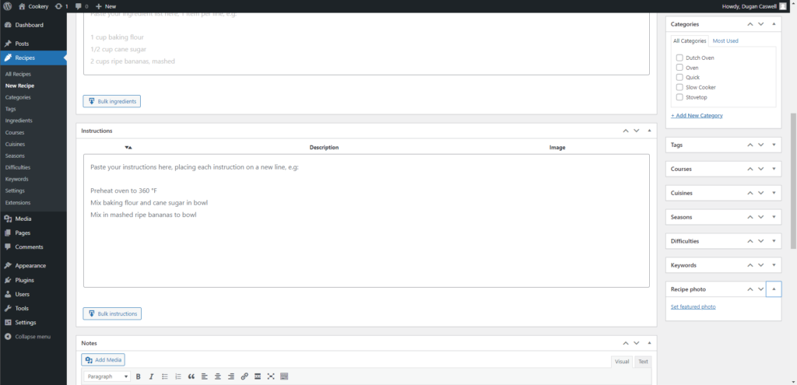This screenshot has width=797, height=385.
Task: Tick the Slow Cooker checkbox
Action: tap(679, 87)
